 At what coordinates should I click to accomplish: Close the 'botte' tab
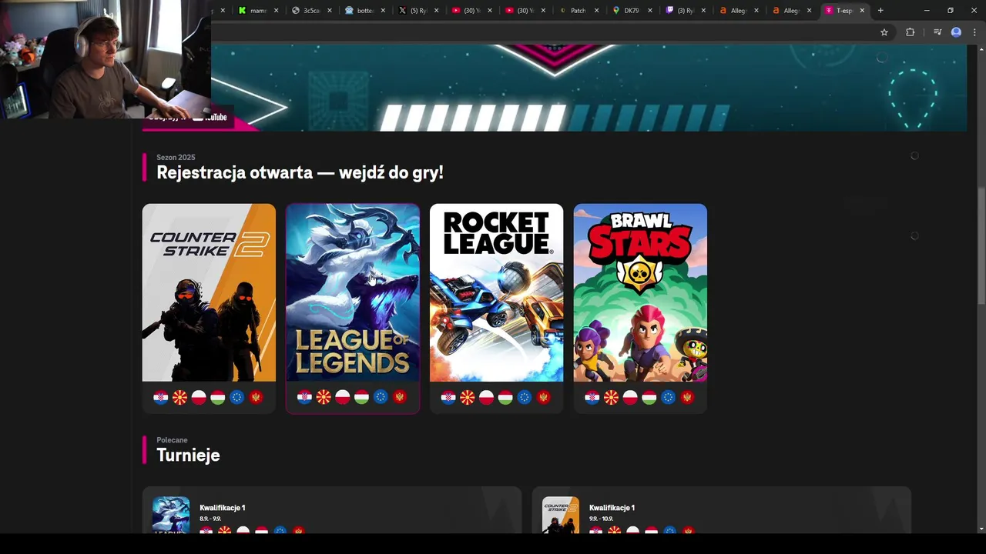[x=383, y=11]
